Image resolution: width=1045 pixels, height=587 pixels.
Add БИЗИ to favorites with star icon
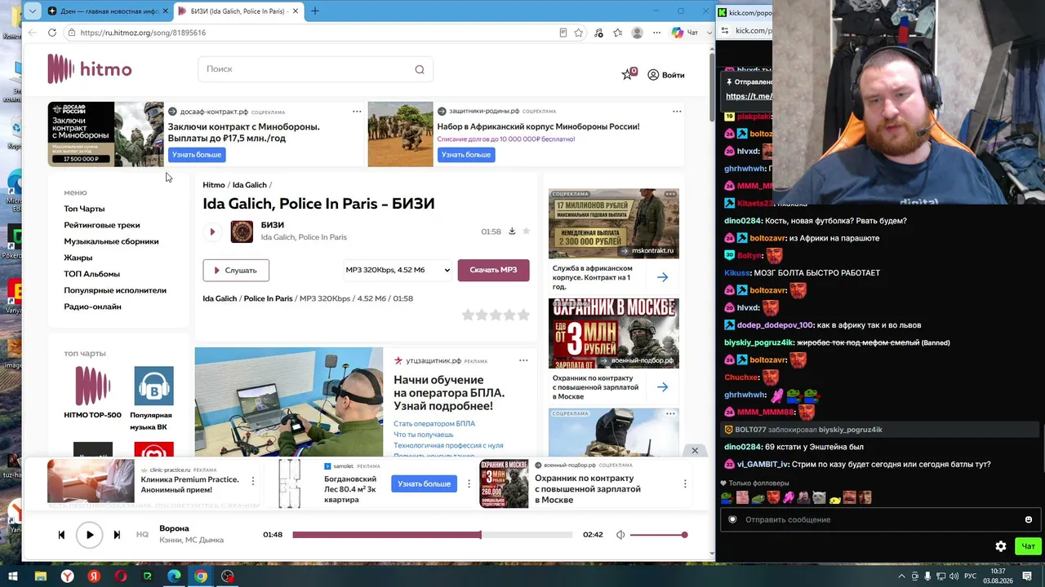[x=527, y=232]
